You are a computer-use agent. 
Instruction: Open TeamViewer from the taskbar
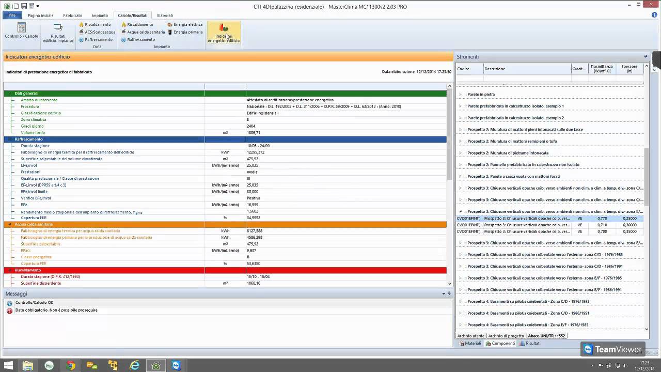tap(176, 365)
